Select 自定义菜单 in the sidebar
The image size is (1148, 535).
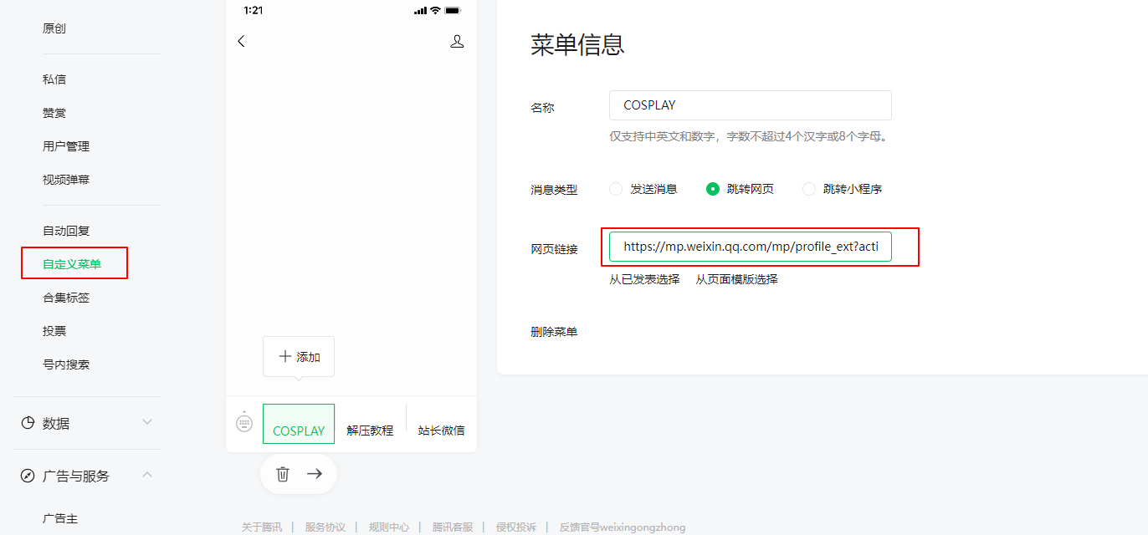(72, 264)
